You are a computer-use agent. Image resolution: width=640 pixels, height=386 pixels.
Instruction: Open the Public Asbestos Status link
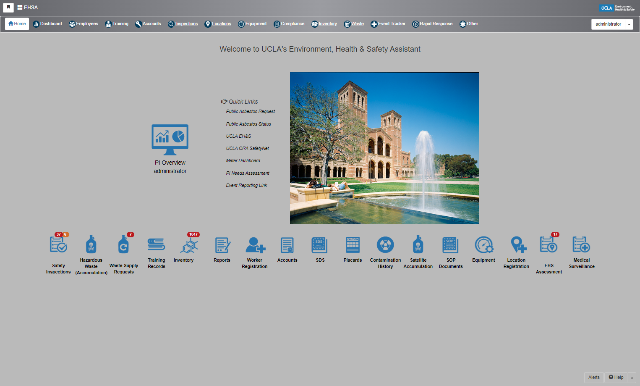248,124
